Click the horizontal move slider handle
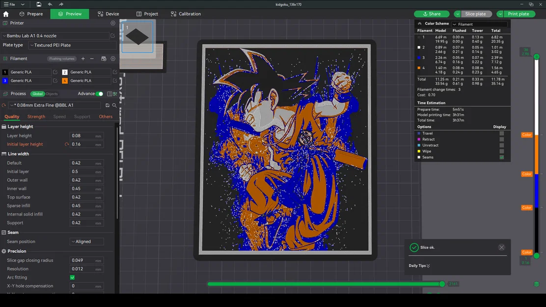This screenshot has height=307, width=546. pyautogui.click(x=442, y=284)
